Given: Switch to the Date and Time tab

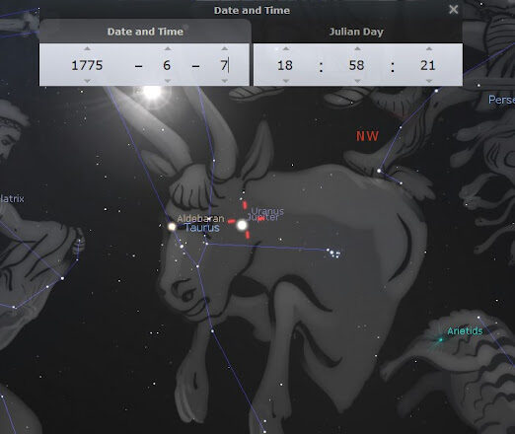Looking at the screenshot, I should pos(145,32).
